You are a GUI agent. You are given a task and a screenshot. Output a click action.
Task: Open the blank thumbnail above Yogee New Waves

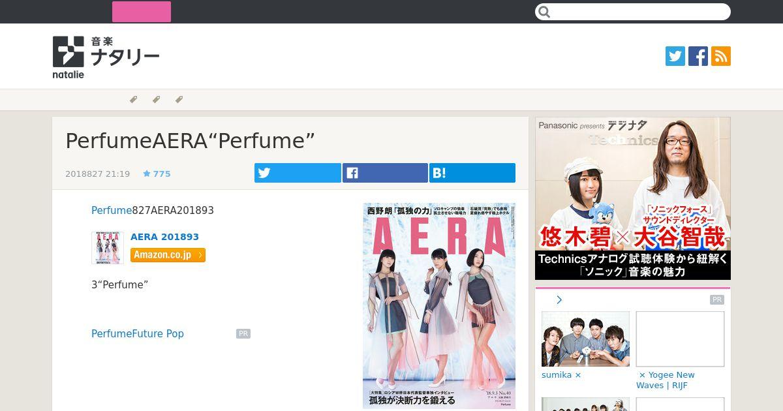click(680, 339)
